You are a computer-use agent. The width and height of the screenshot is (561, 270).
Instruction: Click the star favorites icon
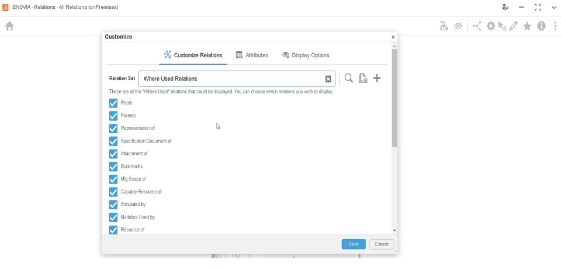[x=527, y=26]
